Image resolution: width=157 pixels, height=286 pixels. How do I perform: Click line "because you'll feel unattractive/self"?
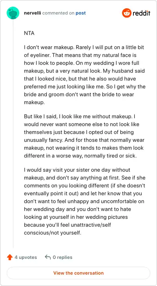[68, 225]
